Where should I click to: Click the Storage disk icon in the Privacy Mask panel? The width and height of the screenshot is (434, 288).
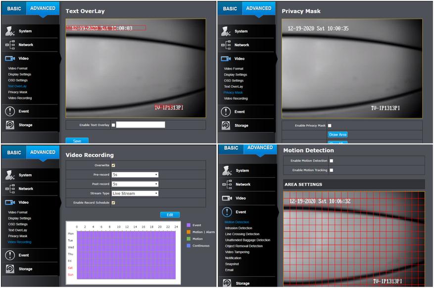226,126
